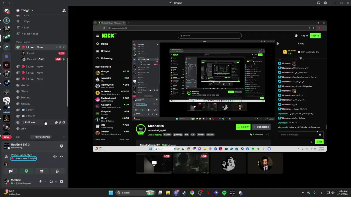Open the Link text channel
Image resolution: width=351 pixels, height=197 pixels.
(27, 27)
